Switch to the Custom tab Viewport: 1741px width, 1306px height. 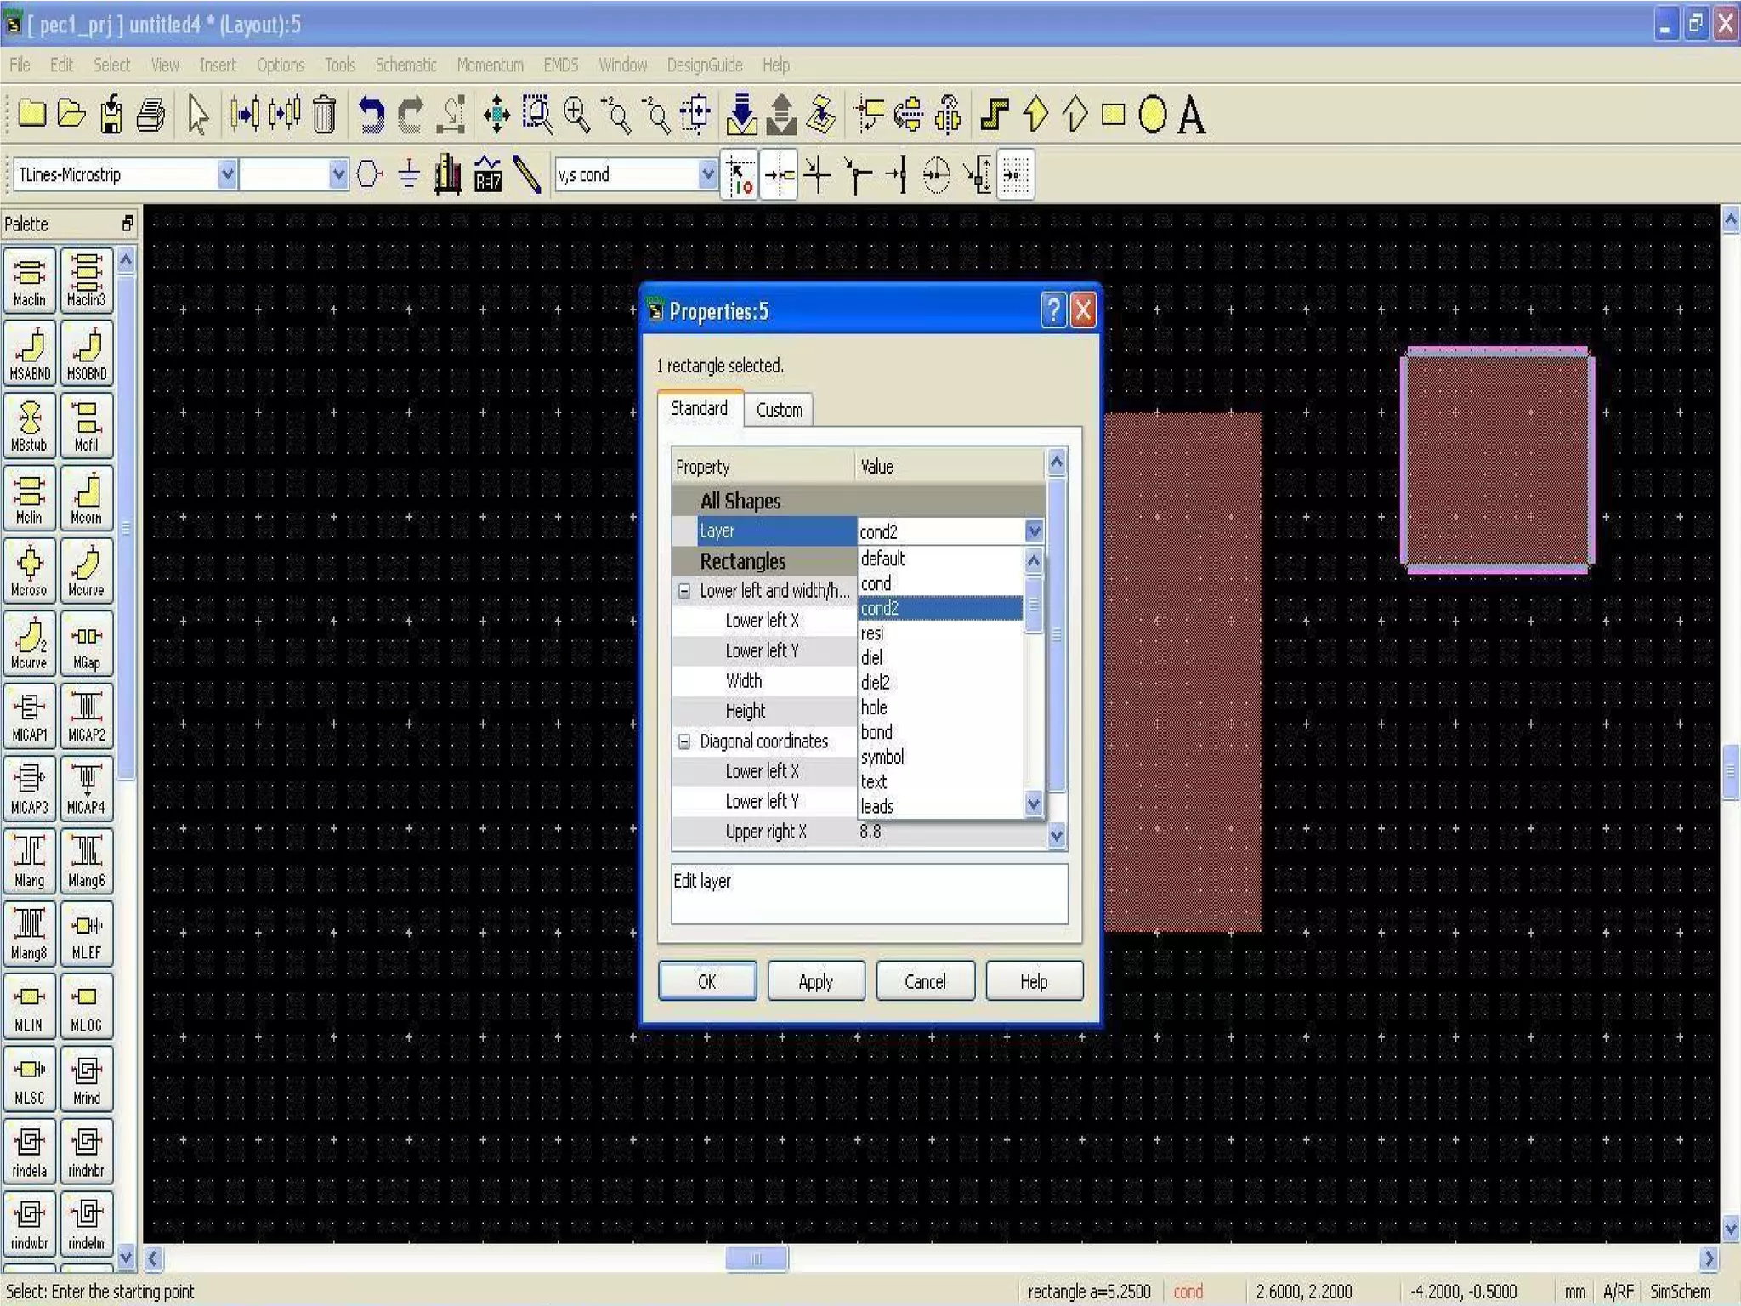pos(779,410)
